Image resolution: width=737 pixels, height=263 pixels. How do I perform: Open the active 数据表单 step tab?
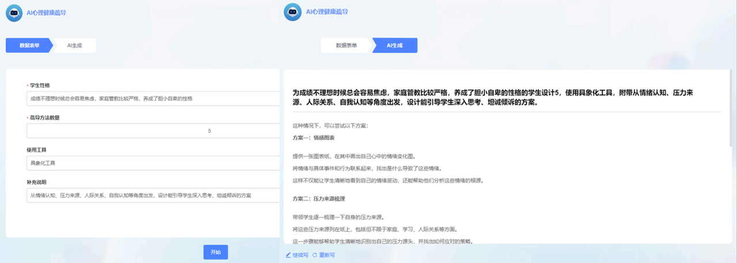tap(29, 45)
